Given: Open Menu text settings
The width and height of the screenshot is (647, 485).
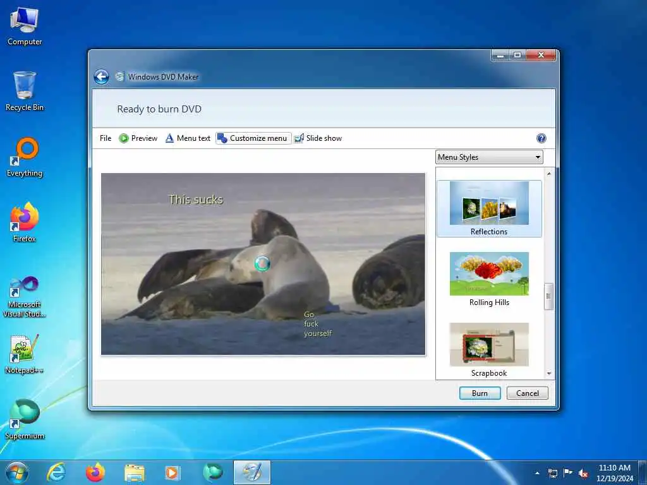Looking at the screenshot, I should 188,138.
